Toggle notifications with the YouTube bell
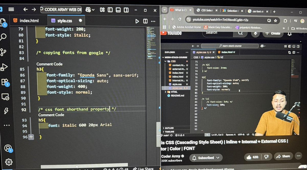The image size is (307, 170). (x=290, y=33)
